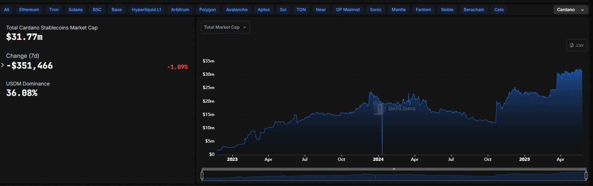Viewport: 593px width, 186px height.
Task: Open the Berachain tab
Action: point(474,10)
